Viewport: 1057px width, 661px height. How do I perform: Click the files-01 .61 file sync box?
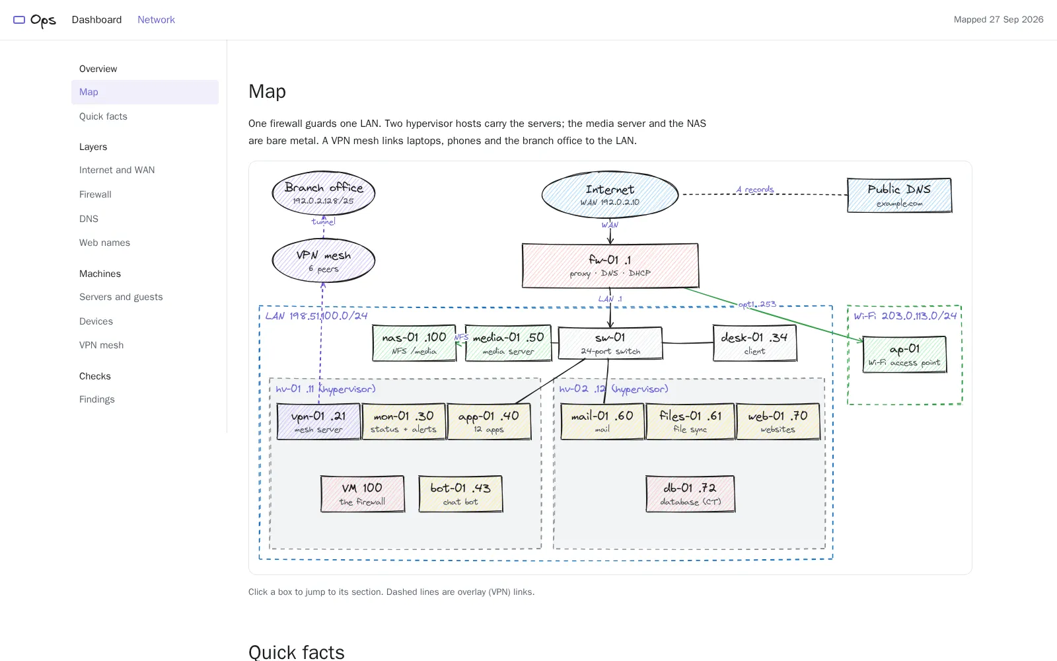click(690, 422)
